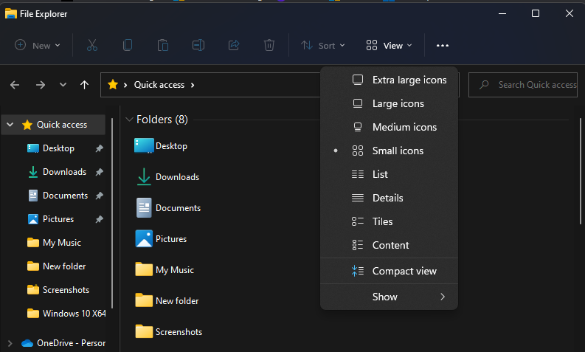This screenshot has height=352, width=585.
Task: Go forward with the right arrow
Action: coord(41,85)
